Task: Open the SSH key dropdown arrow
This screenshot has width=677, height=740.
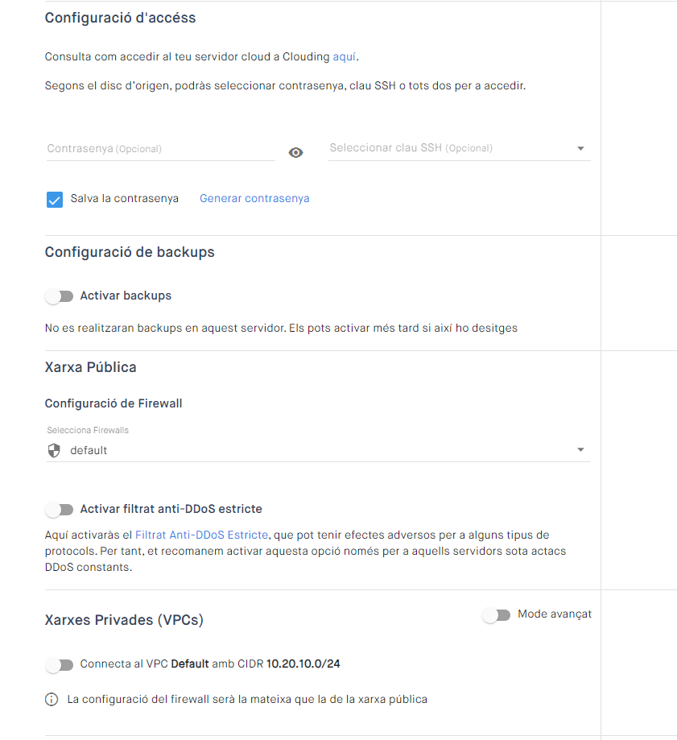Action: click(x=580, y=149)
